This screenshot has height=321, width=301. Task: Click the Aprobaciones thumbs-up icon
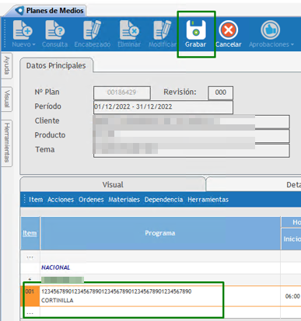[x=270, y=30]
